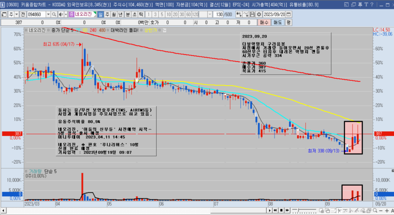Select the minute 분 period toggle
This screenshot has width=394, height=215.
click(x=128, y=14)
